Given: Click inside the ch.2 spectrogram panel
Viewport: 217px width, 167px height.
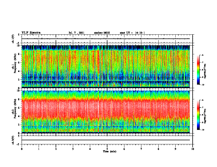Looking at the screenshot, I should [106, 112].
